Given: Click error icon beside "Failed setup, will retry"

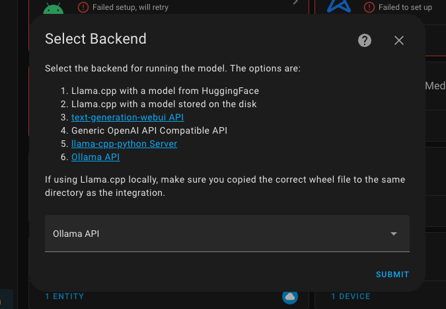Looking at the screenshot, I should [83, 7].
